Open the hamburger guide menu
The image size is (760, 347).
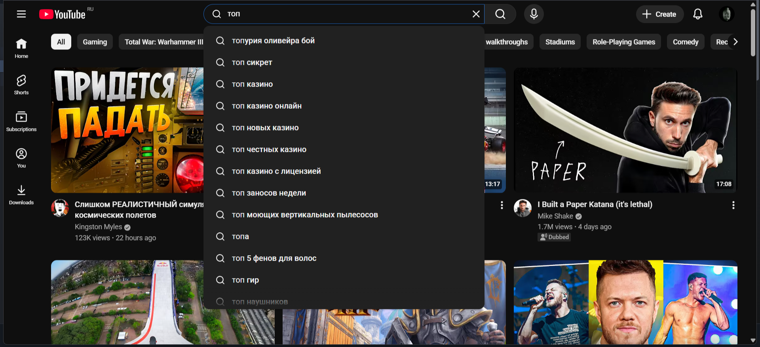click(x=21, y=14)
